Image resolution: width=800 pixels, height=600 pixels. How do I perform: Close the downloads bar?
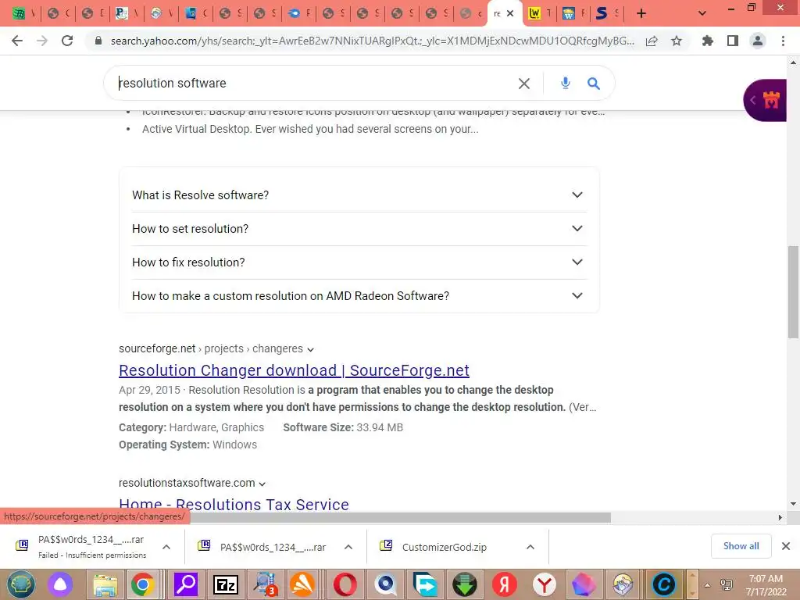tap(786, 546)
